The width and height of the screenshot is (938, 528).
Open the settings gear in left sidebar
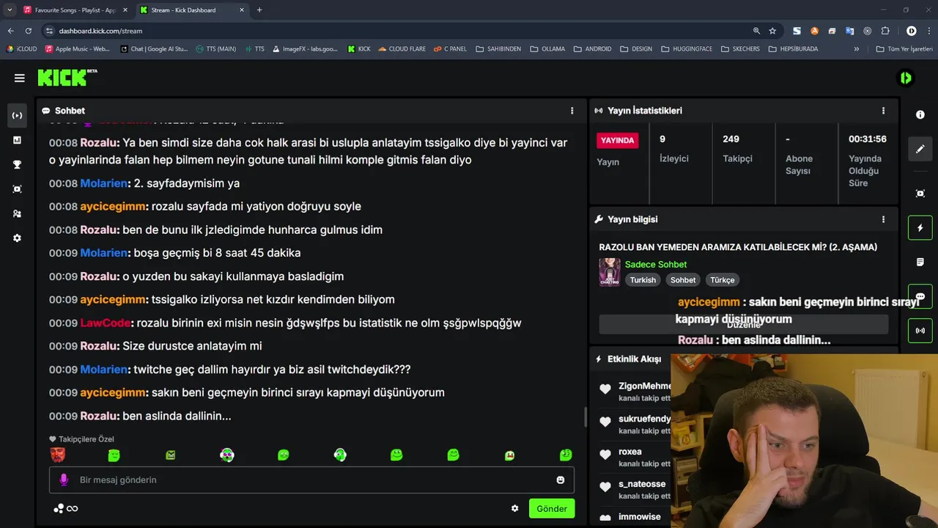(x=17, y=238)
